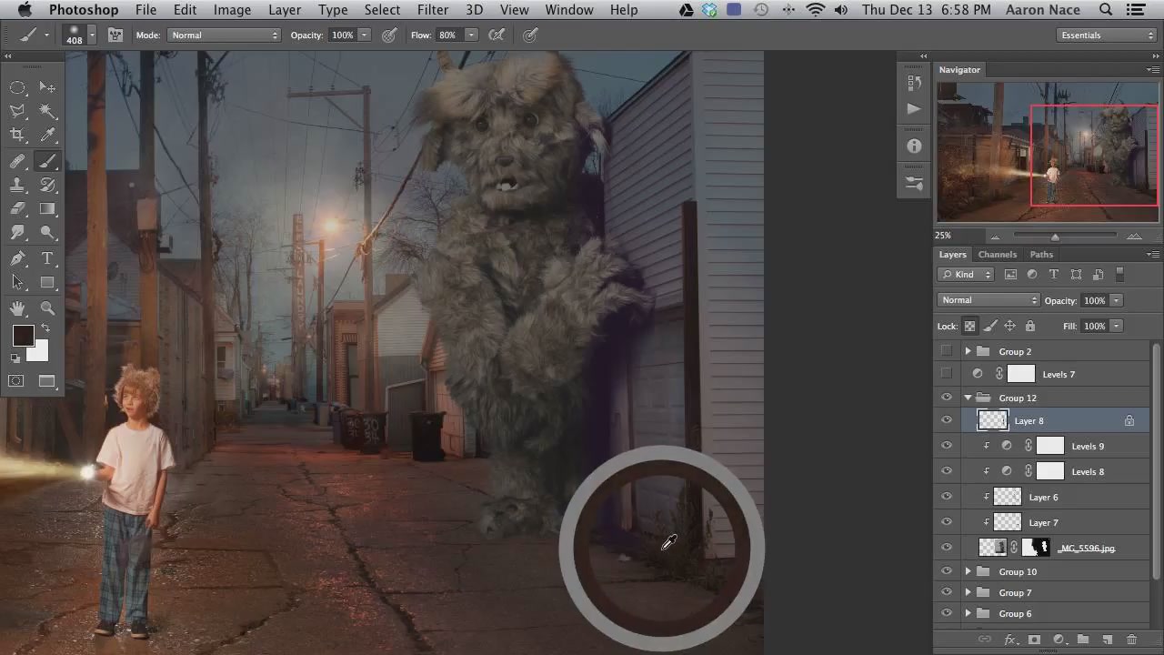Activate the Zoom tool in toolbox
The image size is (1164, 655).
(x=47, y=308)
